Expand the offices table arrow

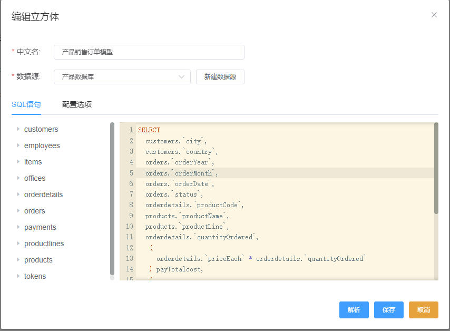tap(18, 178)
